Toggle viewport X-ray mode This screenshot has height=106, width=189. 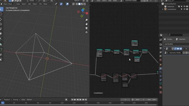click(73, 4)
